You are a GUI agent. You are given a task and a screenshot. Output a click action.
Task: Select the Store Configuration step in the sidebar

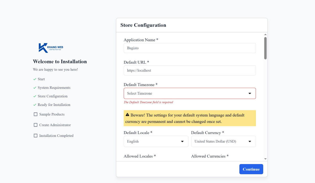(x=52, y=96)
